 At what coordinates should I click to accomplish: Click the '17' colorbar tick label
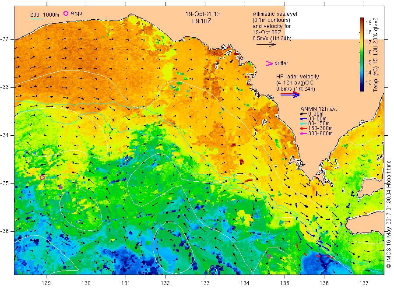click(368, 42)
